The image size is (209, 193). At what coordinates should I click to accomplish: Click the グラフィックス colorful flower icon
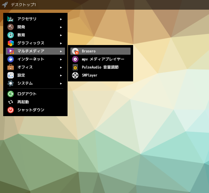coord(11,43)
